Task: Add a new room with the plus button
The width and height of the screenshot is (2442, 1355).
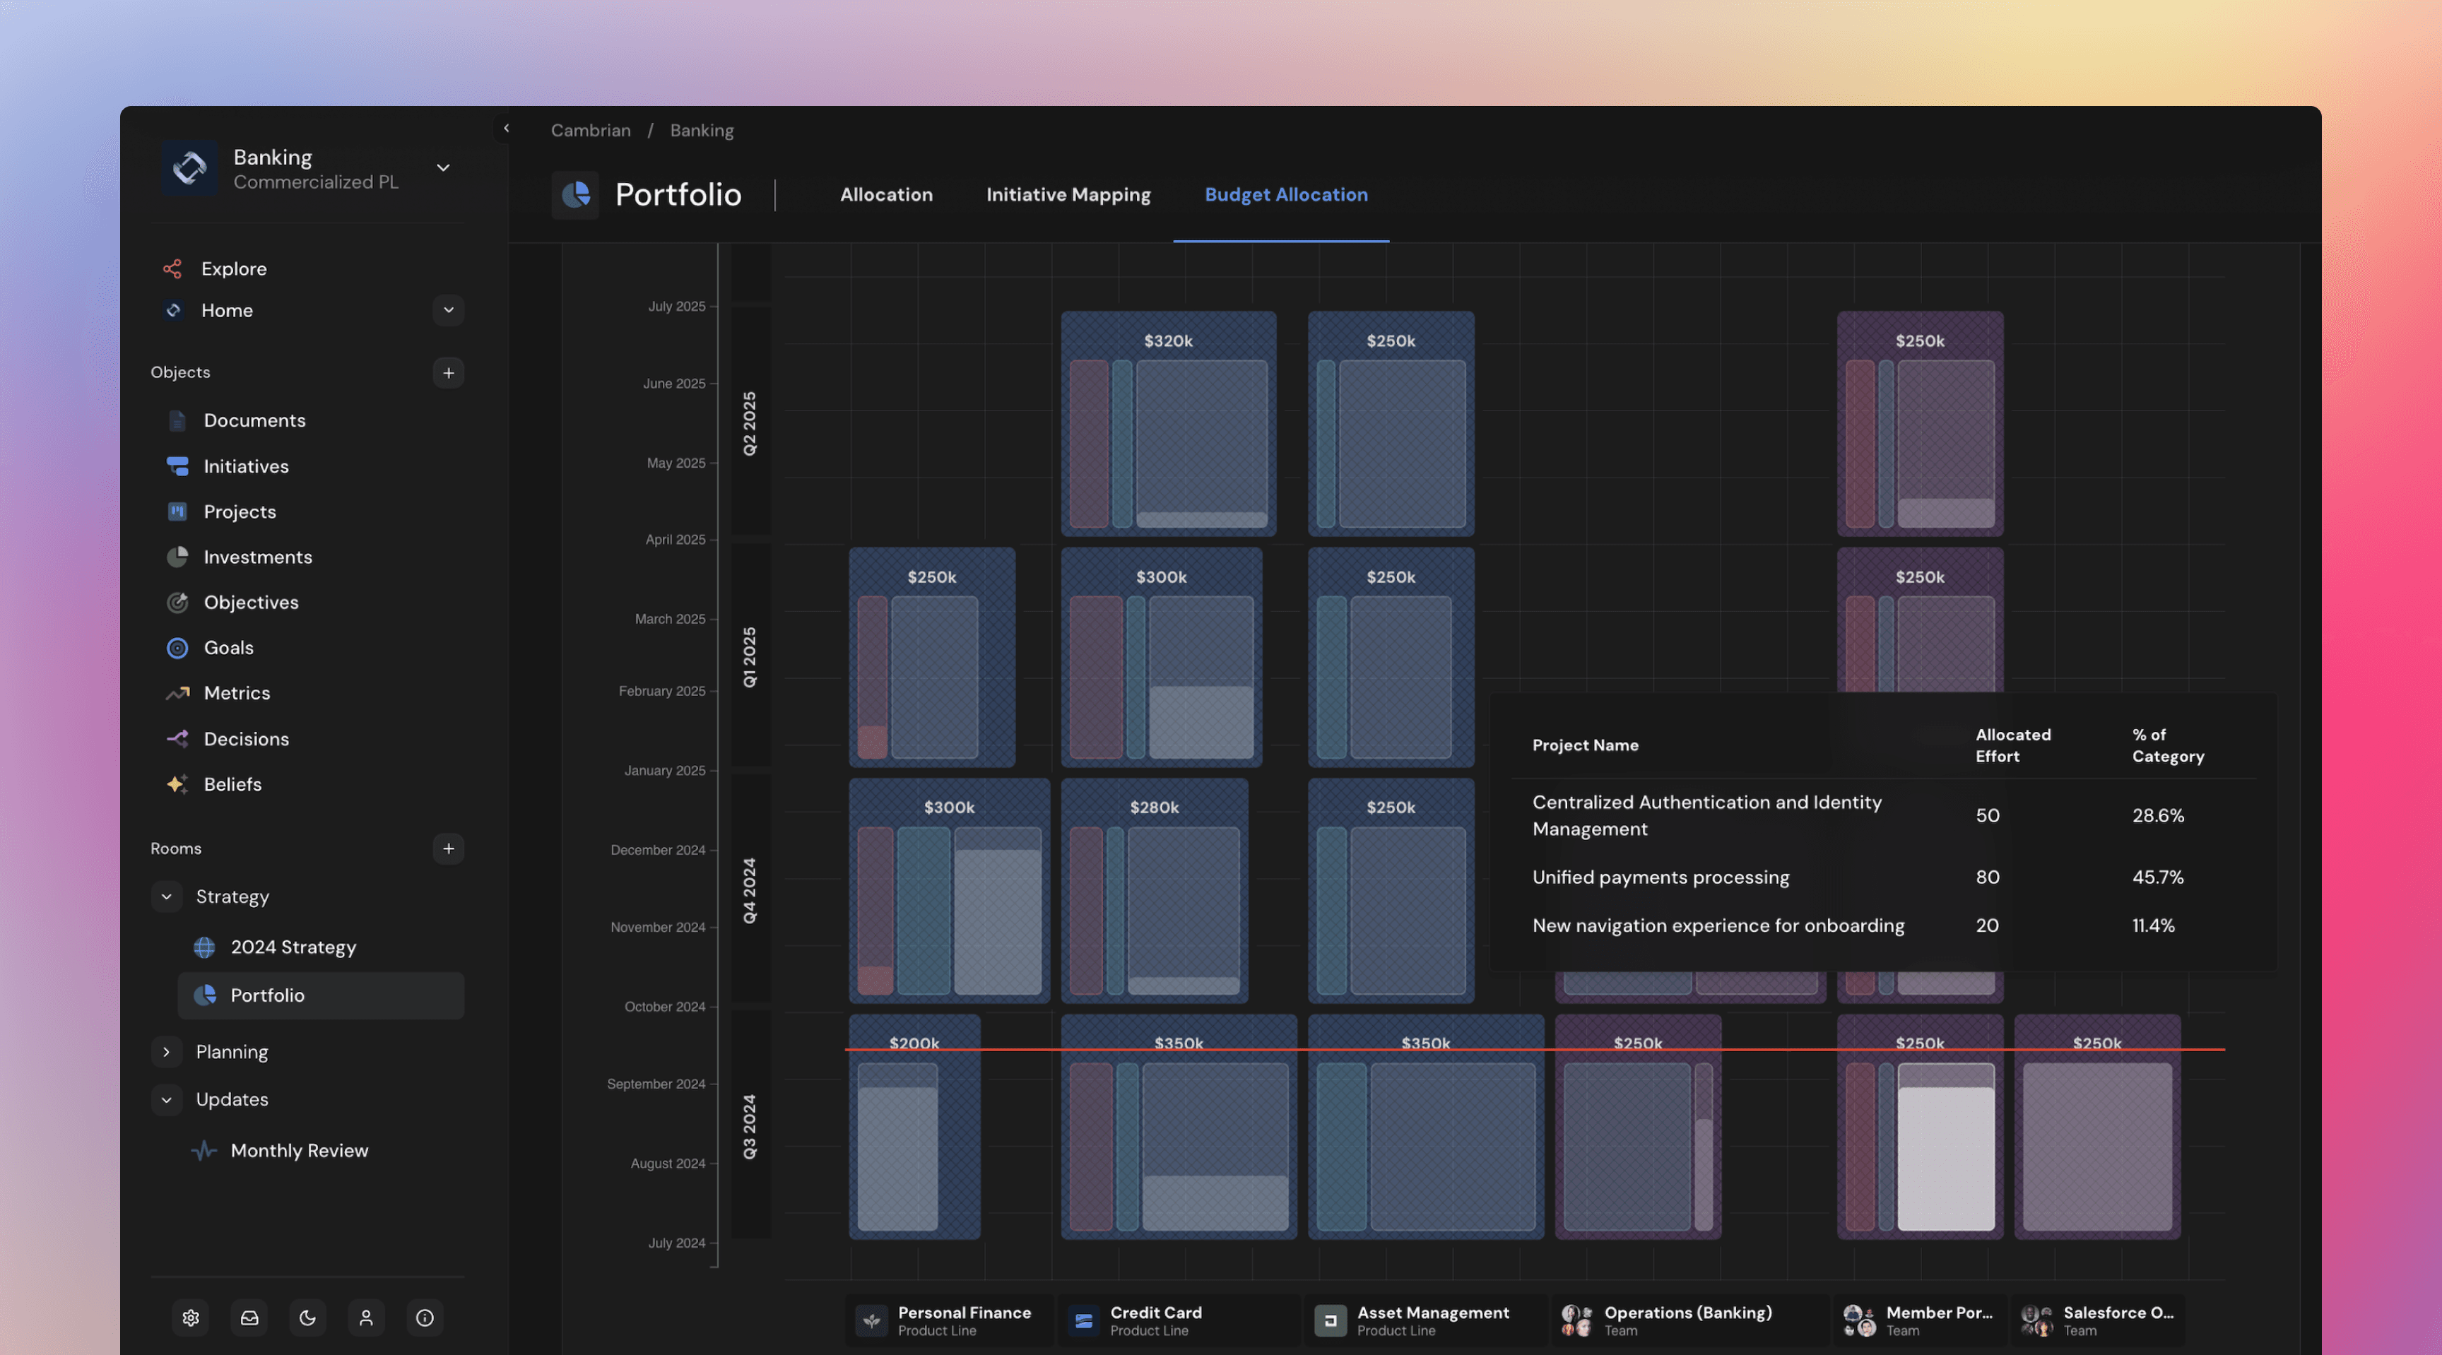Action: tap(449, 848)
